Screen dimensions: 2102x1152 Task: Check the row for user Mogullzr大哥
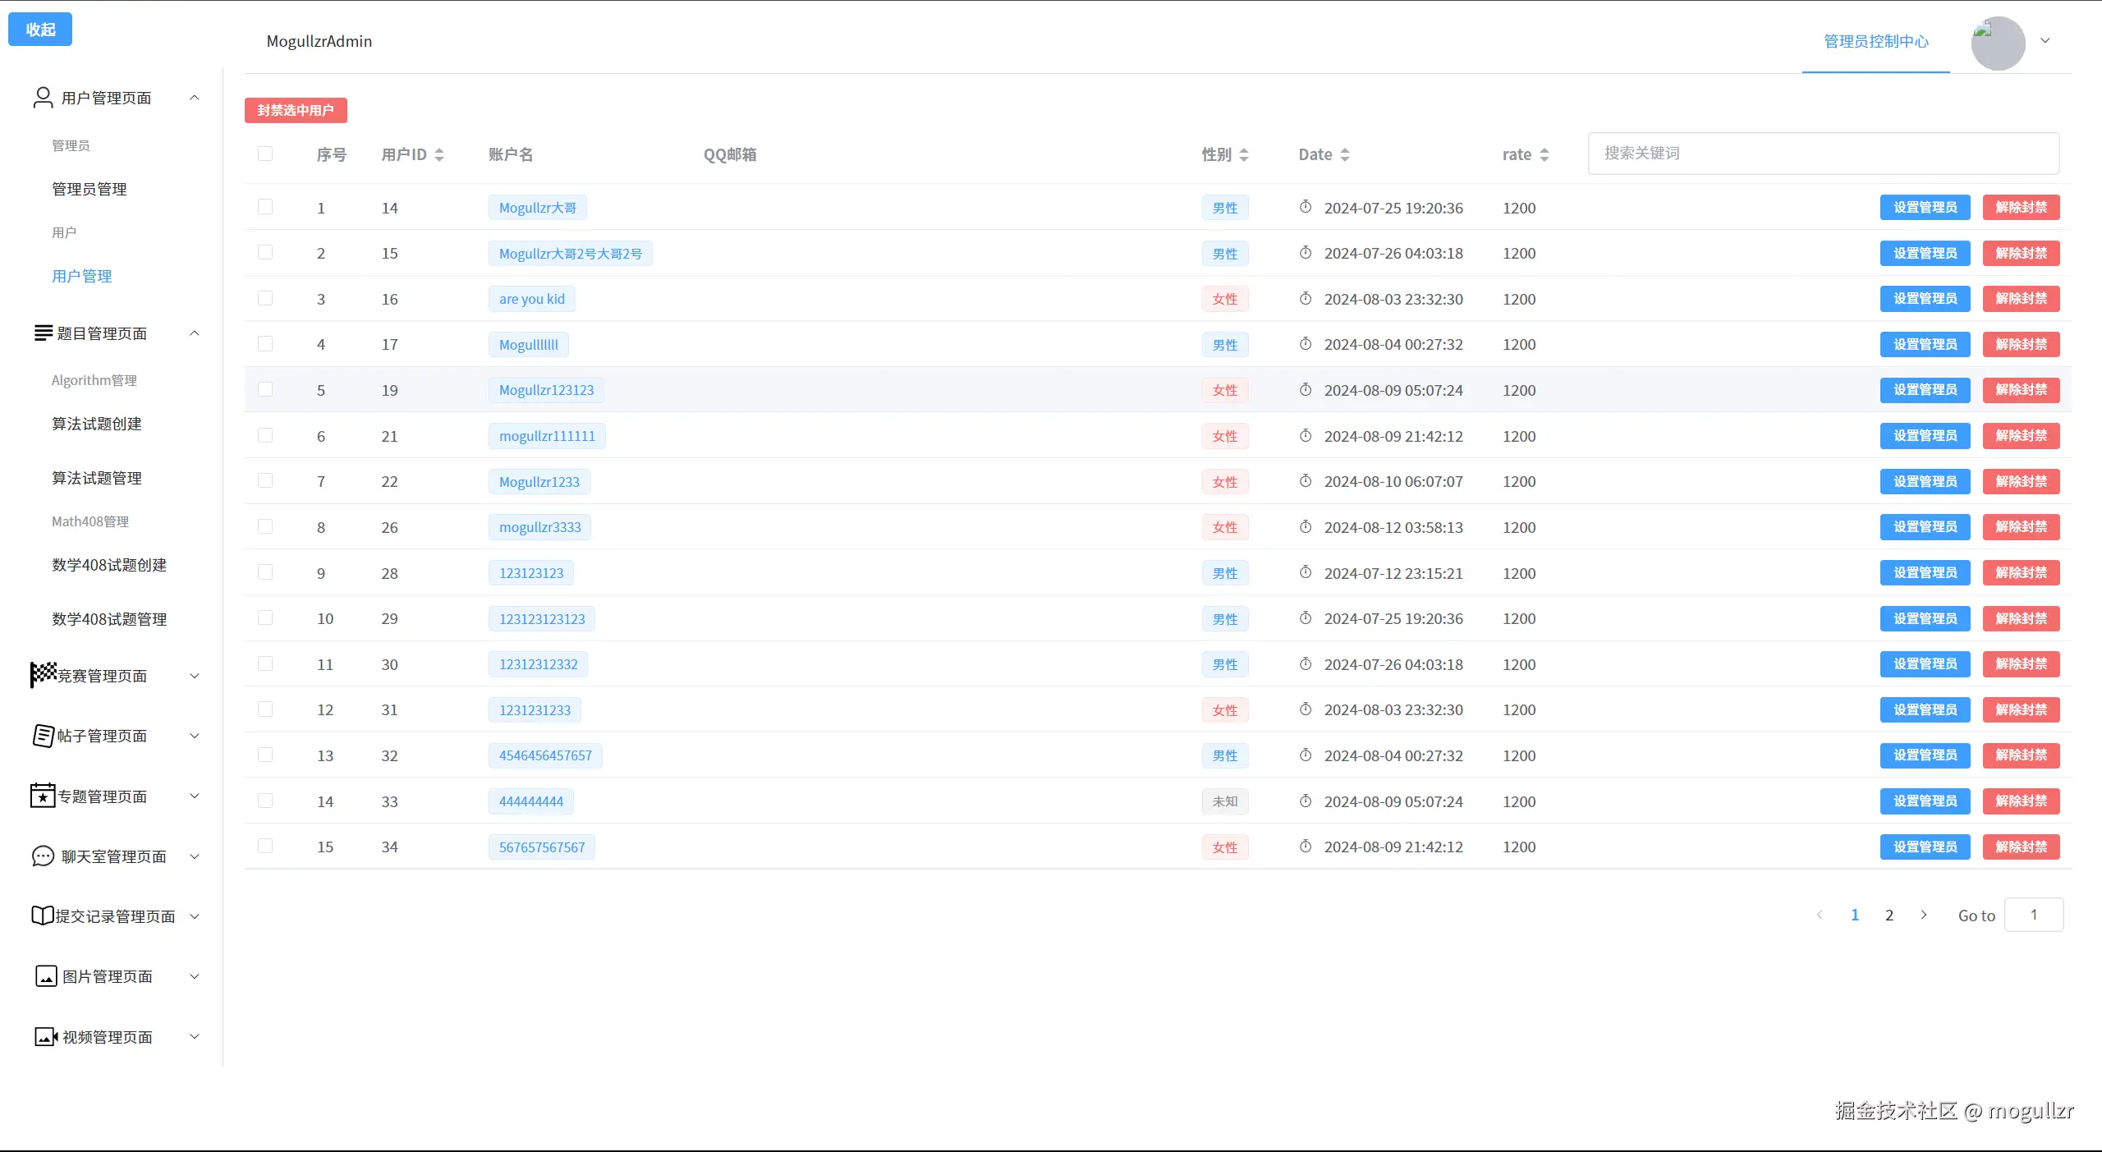click(264, 207)
